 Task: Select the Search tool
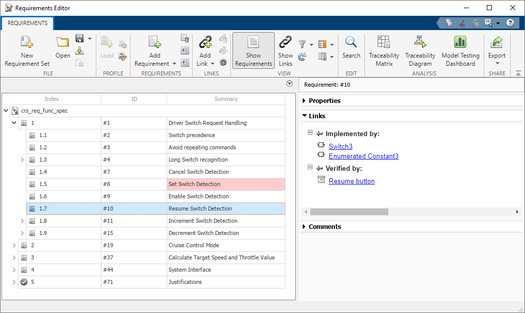(x=351, y=50)
